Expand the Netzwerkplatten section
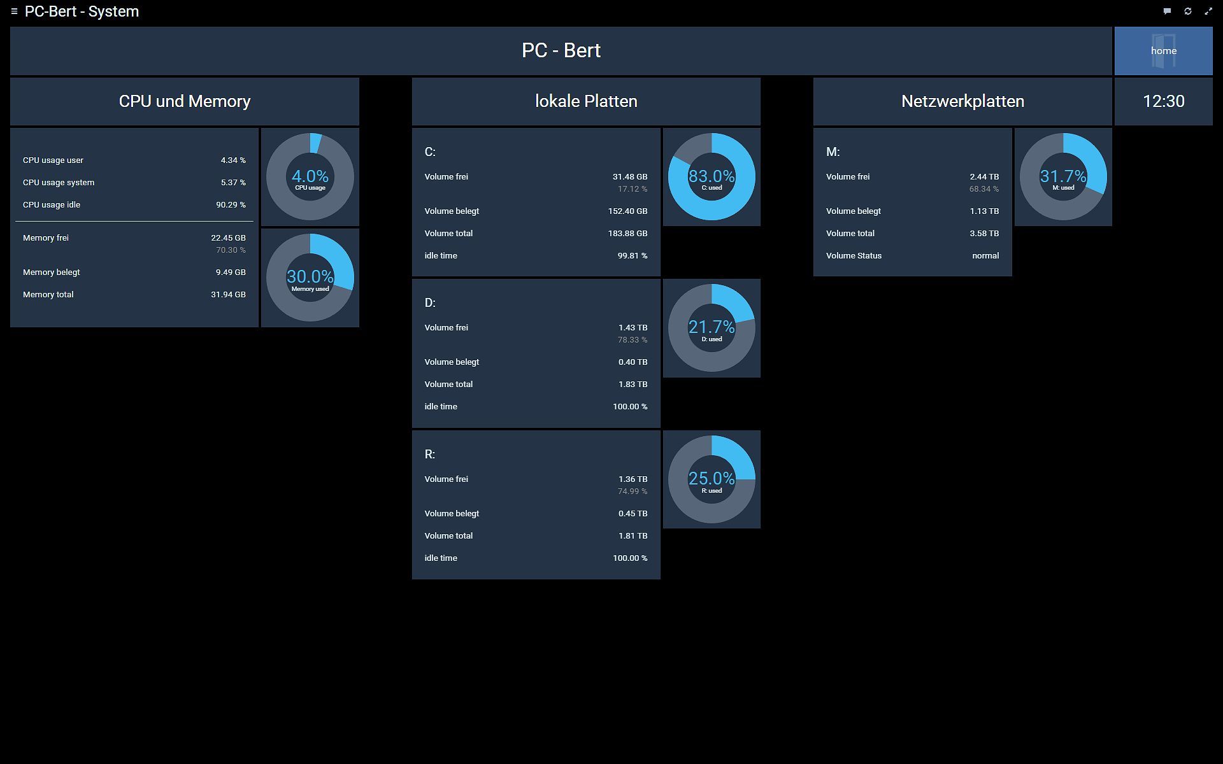The image size is (1223, 764). [963, 101]
